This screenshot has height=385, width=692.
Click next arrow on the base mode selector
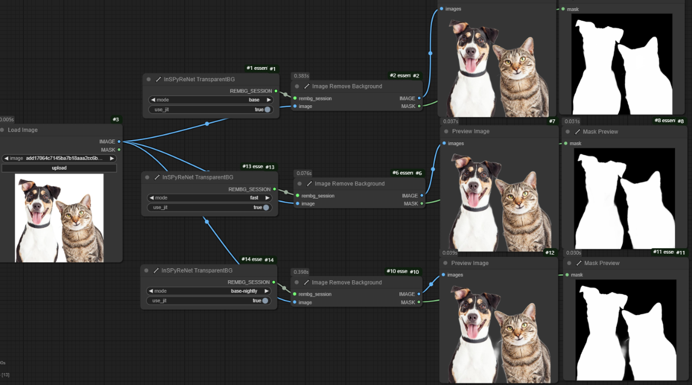tap(269, 100)
